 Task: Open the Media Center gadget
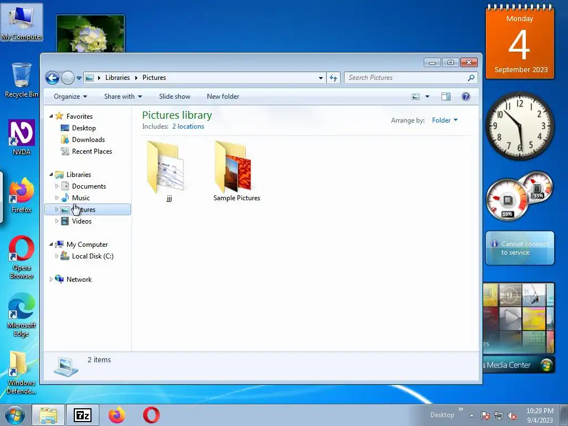pos(519,328)
